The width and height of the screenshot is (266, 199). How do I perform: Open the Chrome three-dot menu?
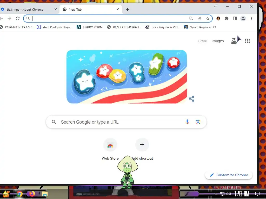251,18
